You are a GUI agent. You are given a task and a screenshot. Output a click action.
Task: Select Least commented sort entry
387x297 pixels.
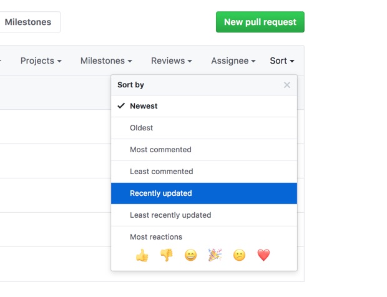204,172
